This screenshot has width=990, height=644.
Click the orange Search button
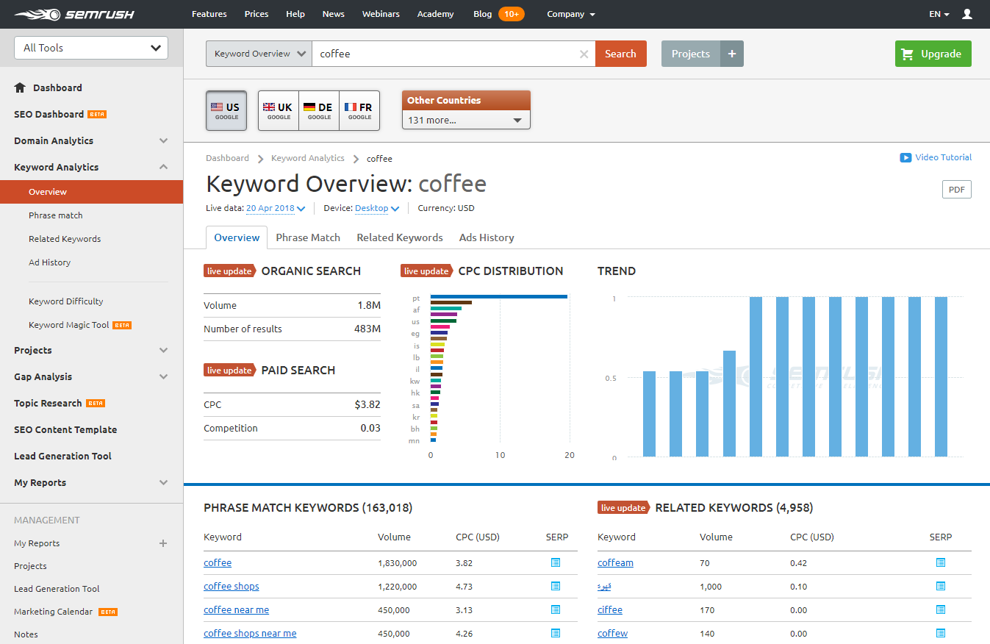(x=621, y=54)
